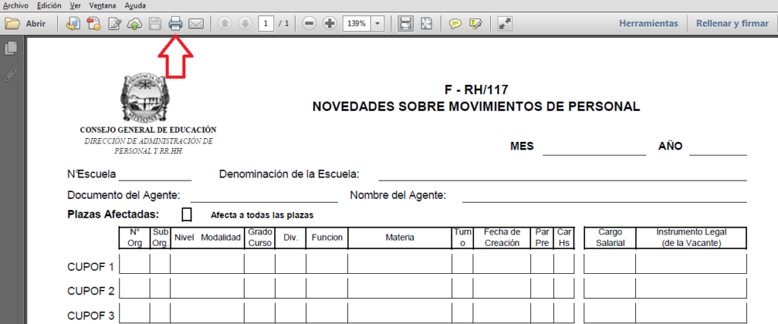Open the Archivo menu
Viewport: 778px width, 324px height.
(x=15, y=5)
